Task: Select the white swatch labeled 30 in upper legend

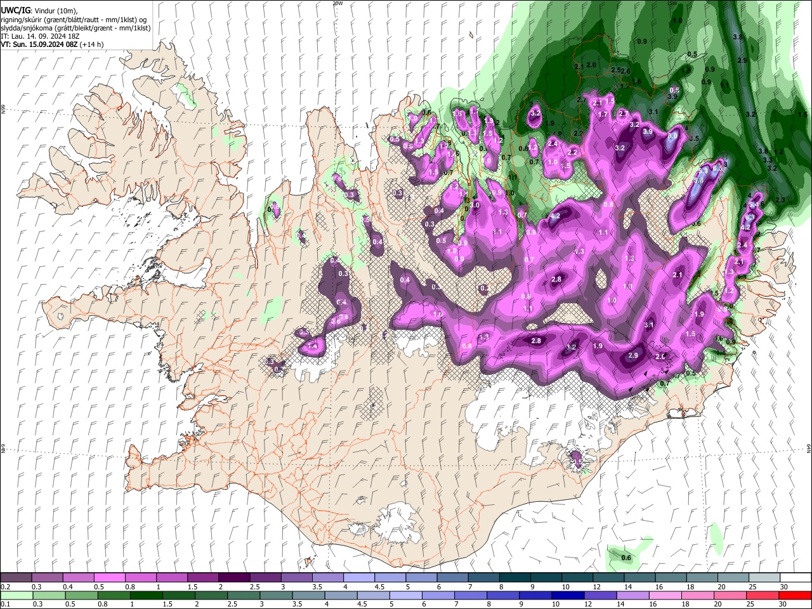Action: (x=795, y=578)
